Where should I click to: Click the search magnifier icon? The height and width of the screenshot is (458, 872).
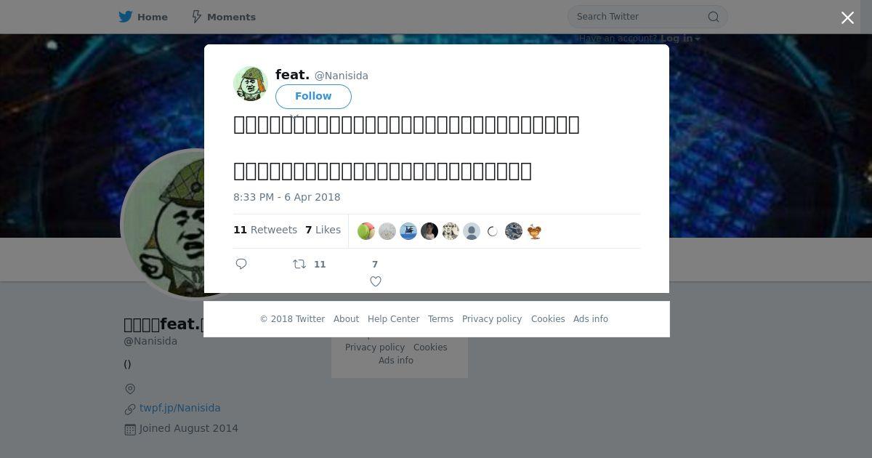click(x=714, y=17)
